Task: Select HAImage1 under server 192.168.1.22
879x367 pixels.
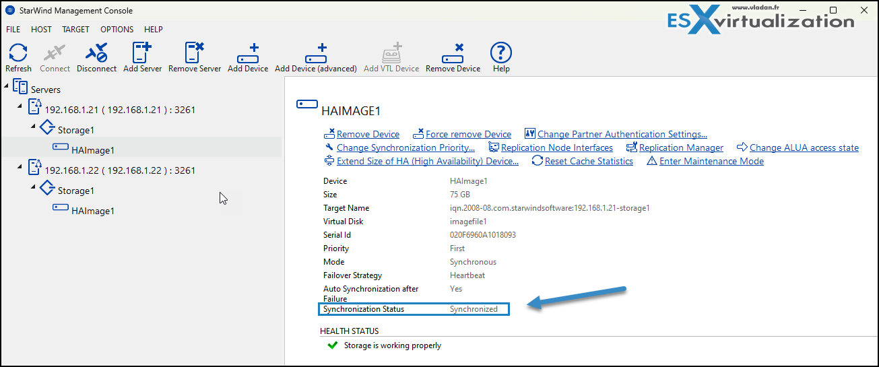Action: pyautogui.click(x=92, y=211)
